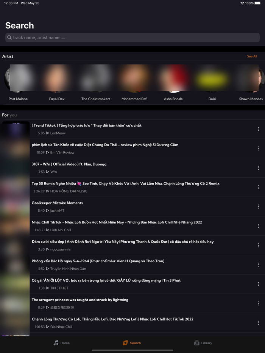
Task: Click the Search tab icon
Action: point(125,343)
